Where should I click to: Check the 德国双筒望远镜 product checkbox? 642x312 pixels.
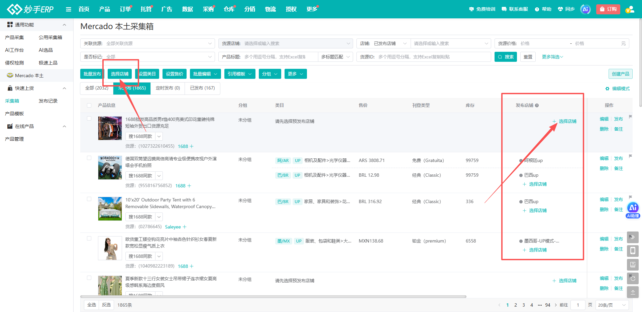(89, 158)
